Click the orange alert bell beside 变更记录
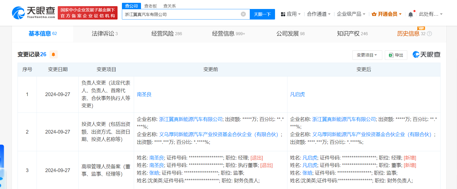This screenshot has width=457, height=189. (x=53, y=54)
